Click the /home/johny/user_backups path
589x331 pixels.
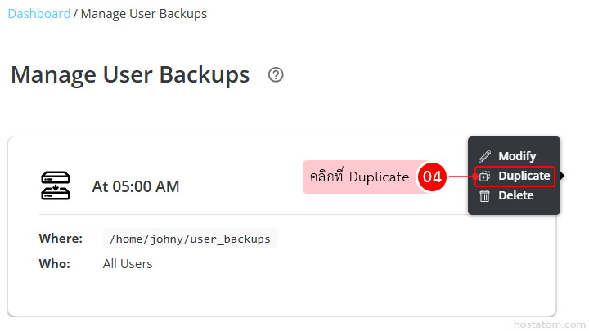190,239
